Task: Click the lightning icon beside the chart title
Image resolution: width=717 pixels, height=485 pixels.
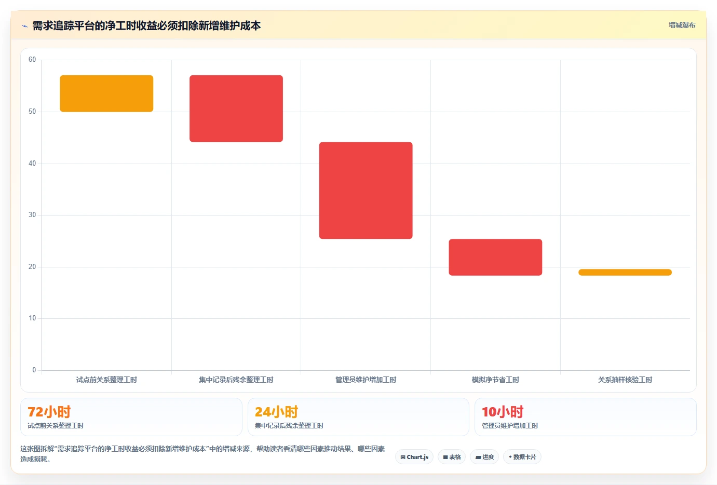Action: point(24,26)
